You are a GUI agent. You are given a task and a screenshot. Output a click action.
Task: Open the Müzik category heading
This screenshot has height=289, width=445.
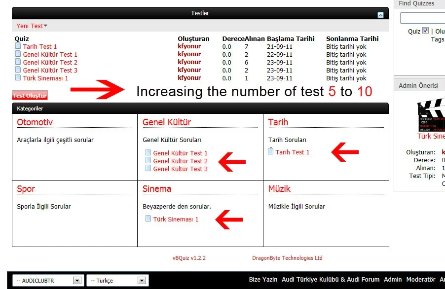279,189
